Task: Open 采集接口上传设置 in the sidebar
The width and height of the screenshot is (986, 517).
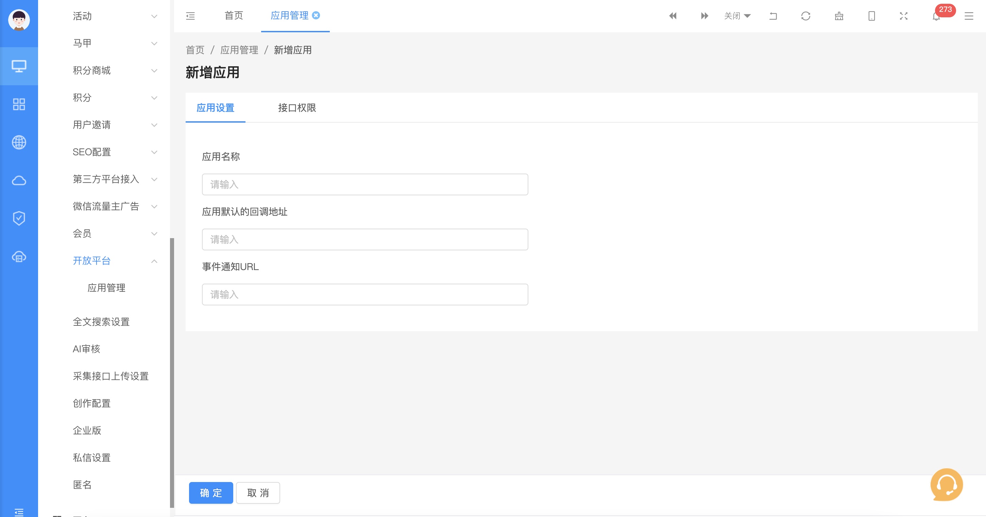Action: click(111, 376)
